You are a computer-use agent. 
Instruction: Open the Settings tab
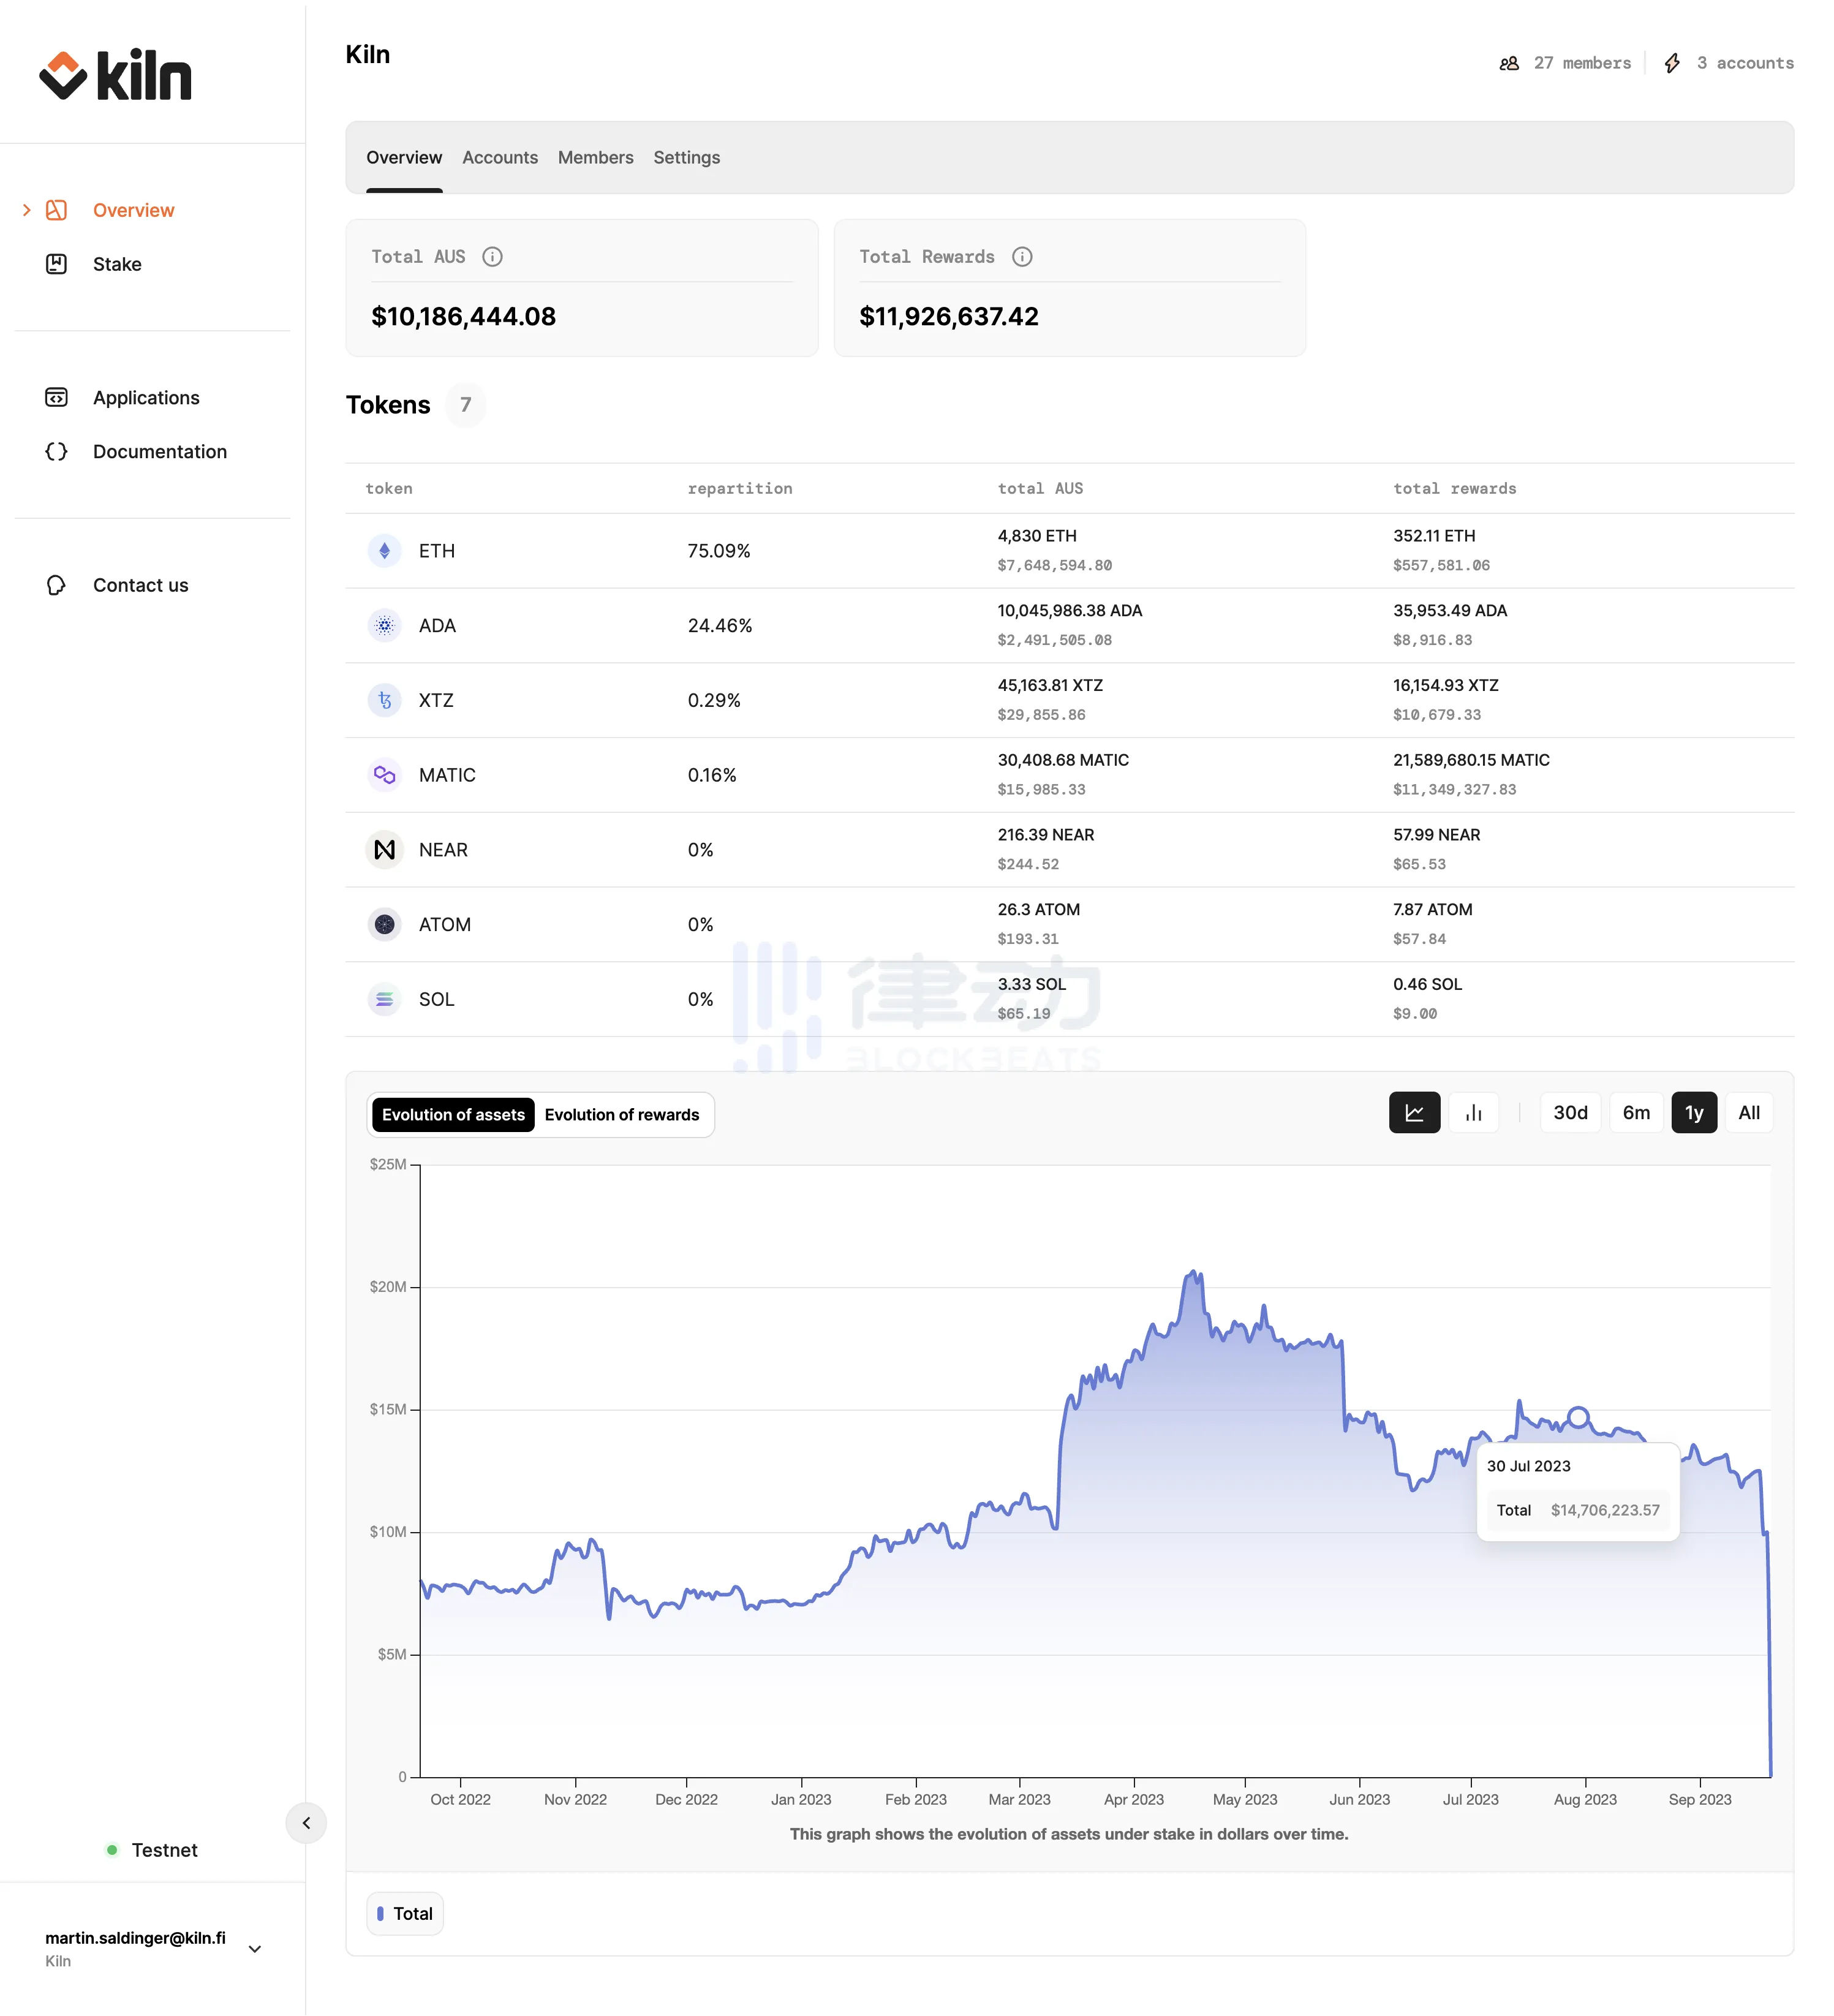[x=687, y=158]
